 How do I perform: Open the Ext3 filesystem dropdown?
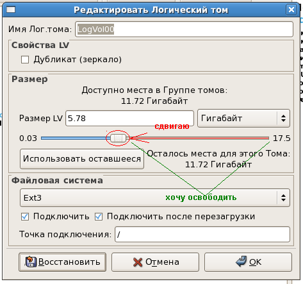pyautogui.click(x=155, y=197)
